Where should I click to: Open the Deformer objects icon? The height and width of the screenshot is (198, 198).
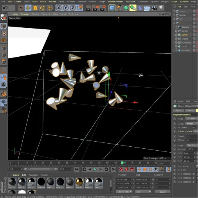coord(140,8)
